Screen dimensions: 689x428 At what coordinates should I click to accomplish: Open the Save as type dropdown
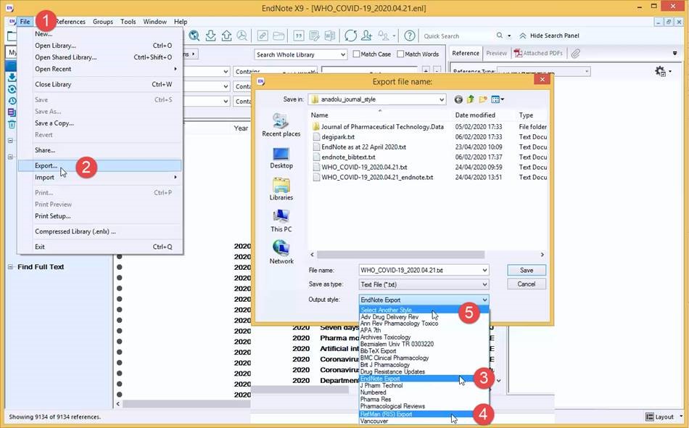click(x=484, y=284)
